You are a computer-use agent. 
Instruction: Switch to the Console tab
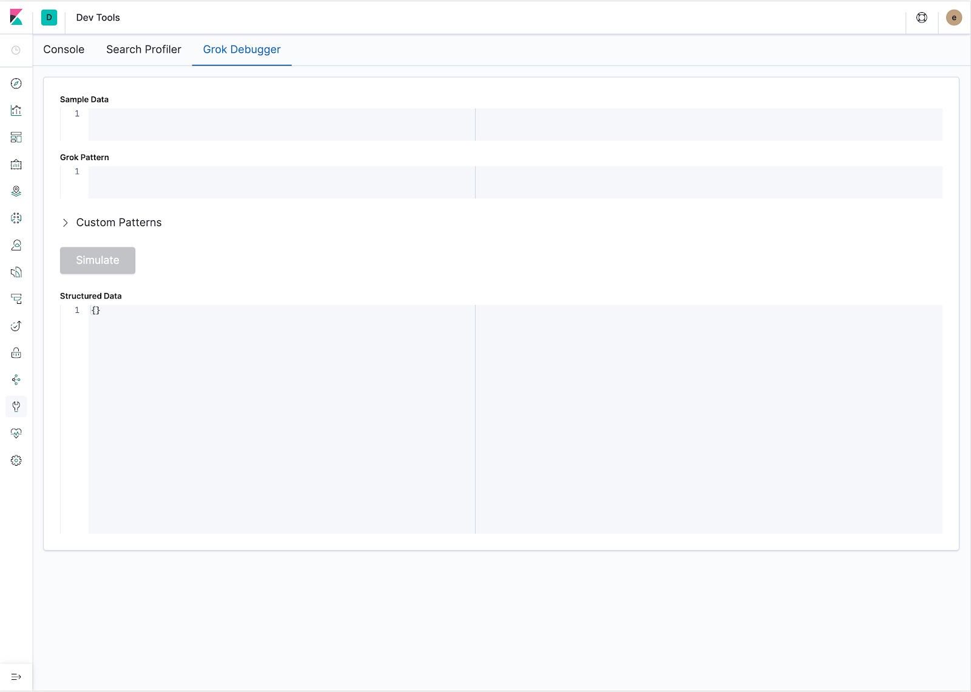coord(64,50)
